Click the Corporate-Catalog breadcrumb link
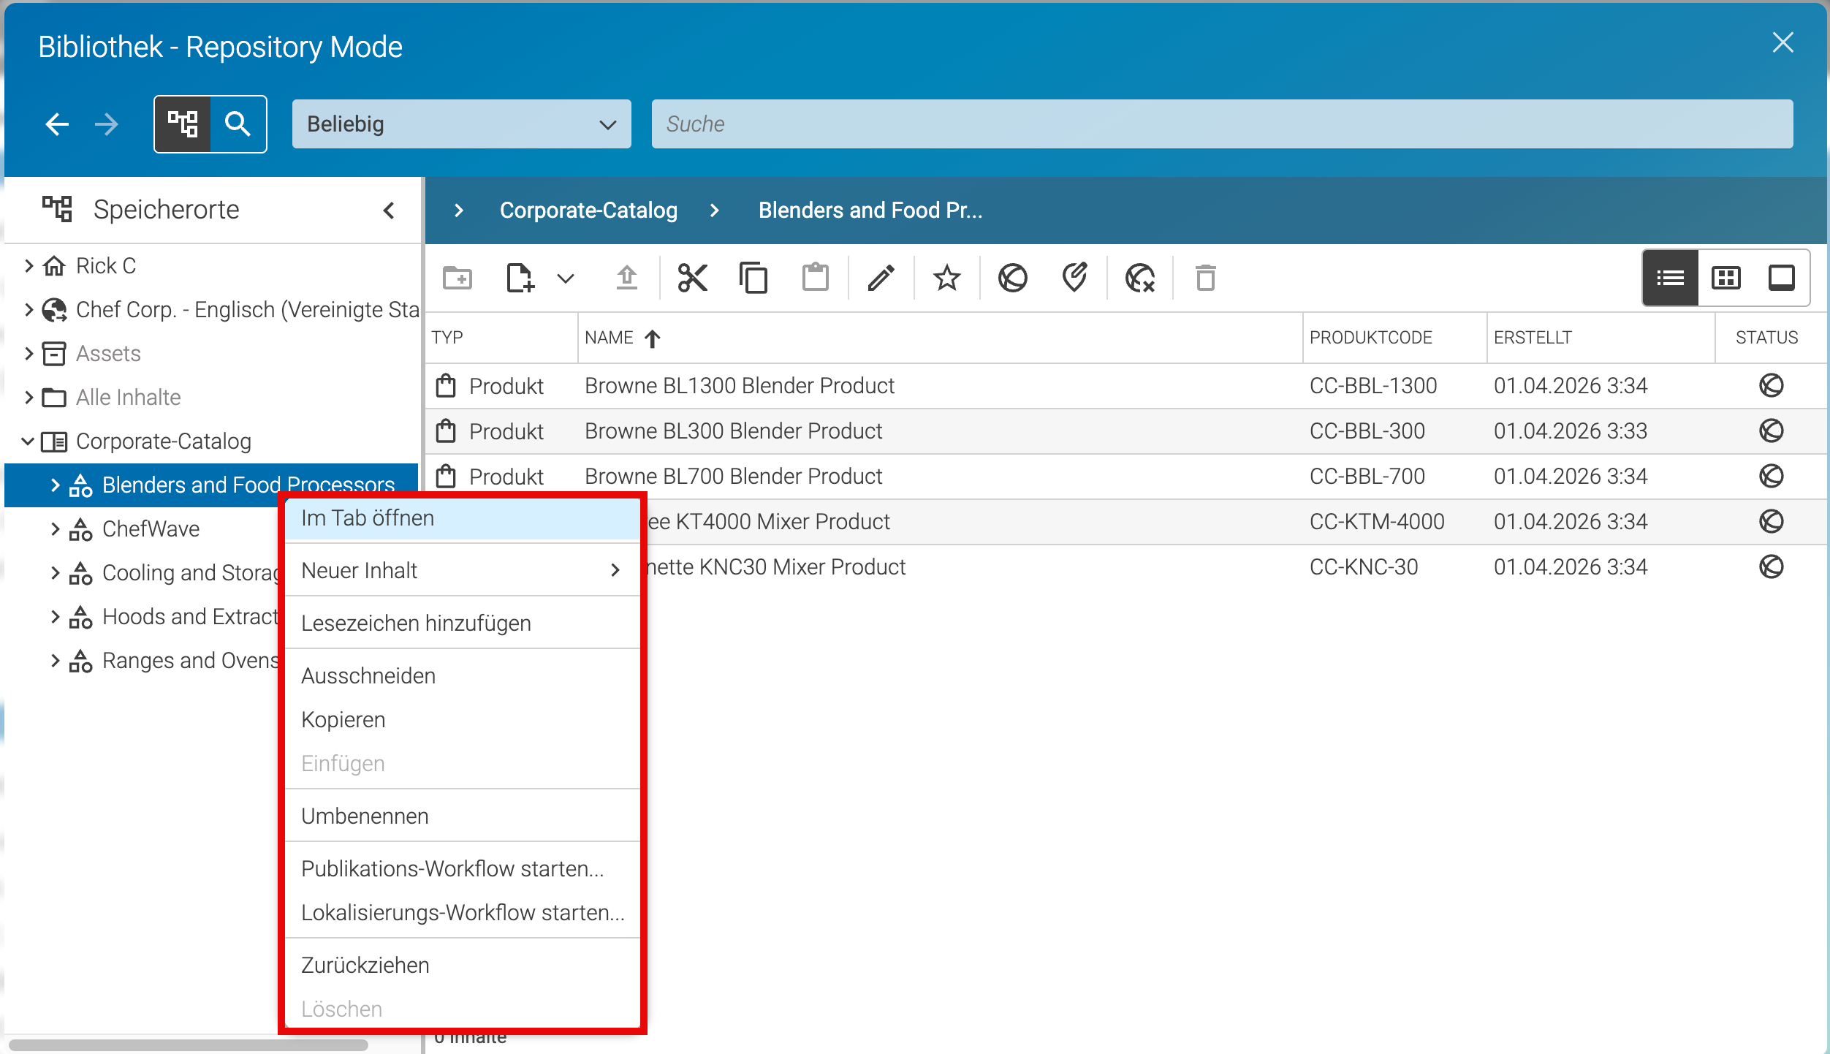This screenshot has height=1054, width=1830. 588,211
